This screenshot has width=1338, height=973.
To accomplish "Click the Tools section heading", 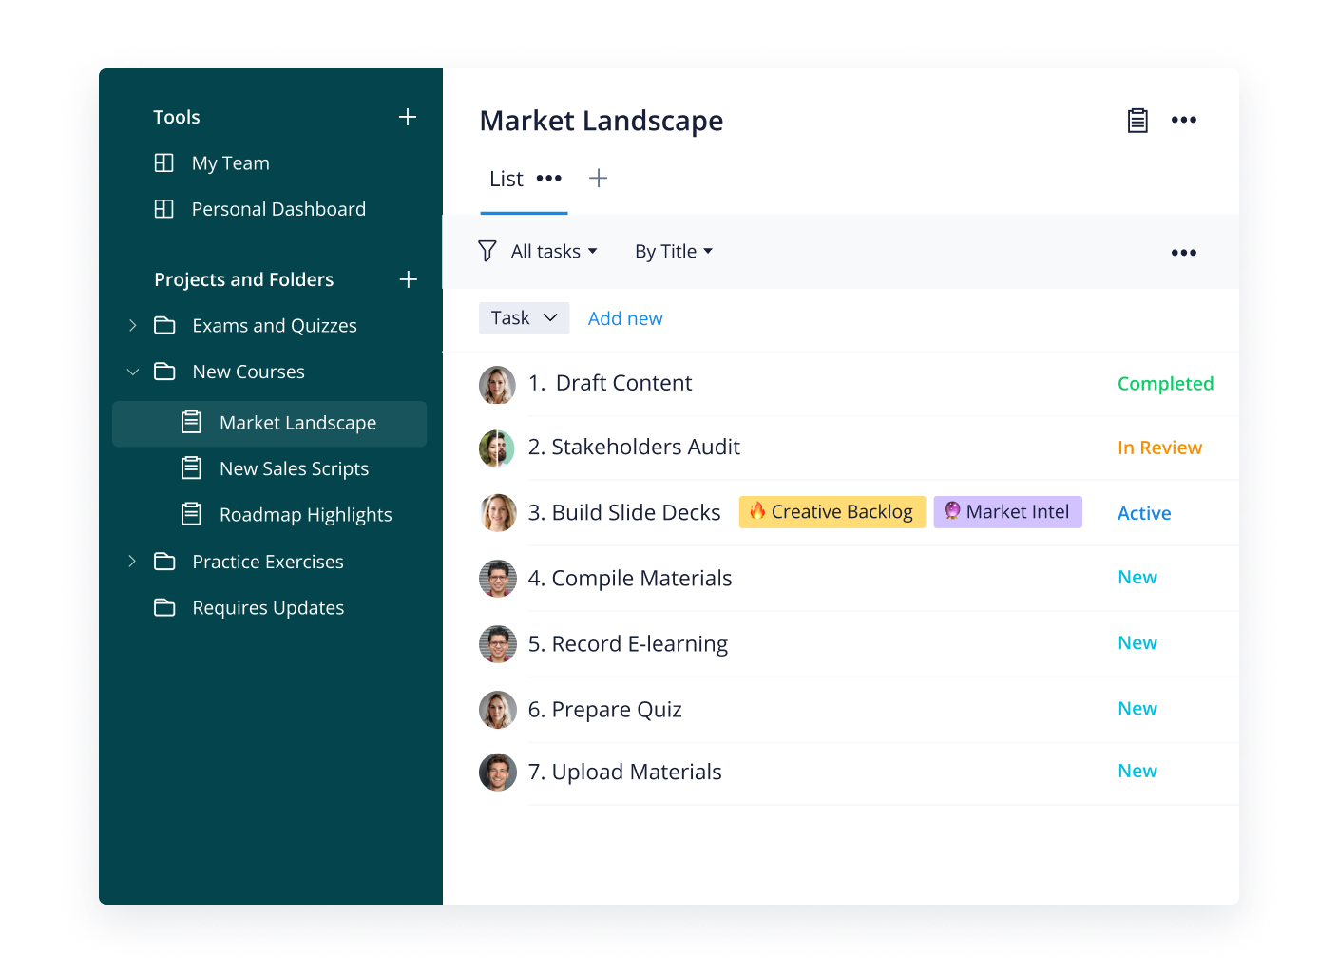I will (177, 117).
